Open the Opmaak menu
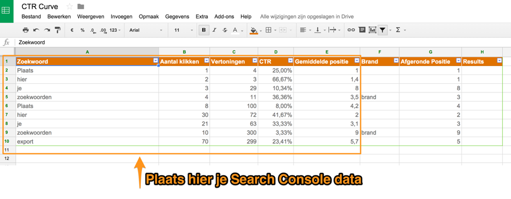The width and height of the screenshot is (511, 199). (149, 17)
